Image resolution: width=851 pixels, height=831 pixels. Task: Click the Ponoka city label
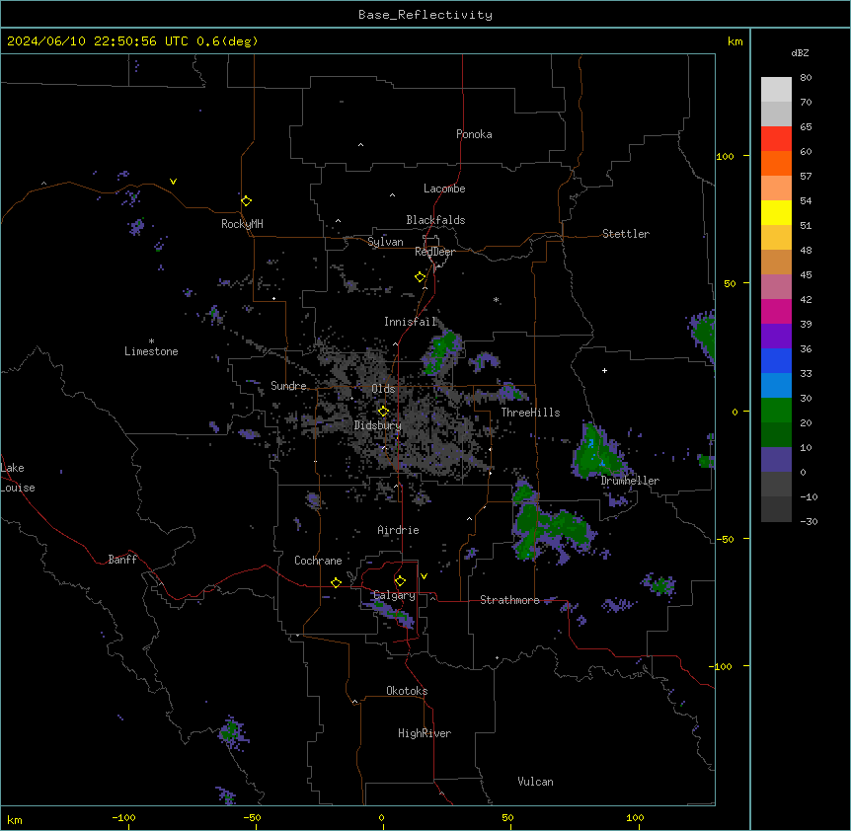[x=474, y=134]
